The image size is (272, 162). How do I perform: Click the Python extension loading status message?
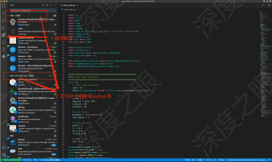coord(50,160)
